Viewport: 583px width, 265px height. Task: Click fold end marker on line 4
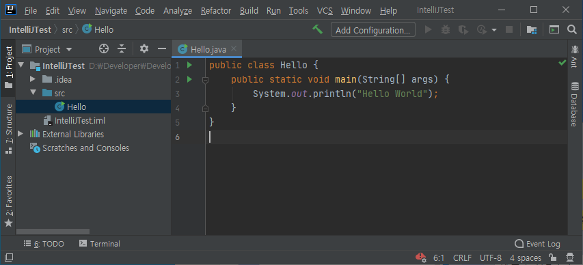coord(205,108)
